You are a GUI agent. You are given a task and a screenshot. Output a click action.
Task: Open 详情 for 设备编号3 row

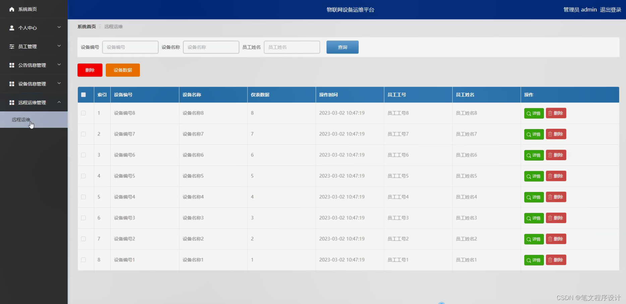coord(534,218)
